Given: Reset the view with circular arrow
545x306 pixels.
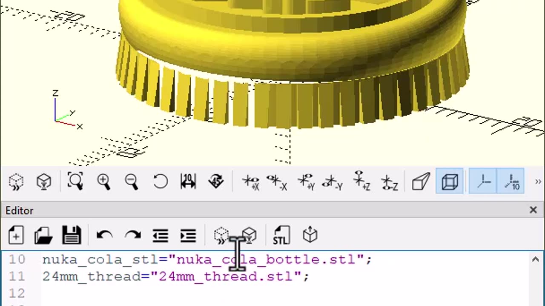Looking at the screenshot, I should pyautogui.click(x=160, y=182).
